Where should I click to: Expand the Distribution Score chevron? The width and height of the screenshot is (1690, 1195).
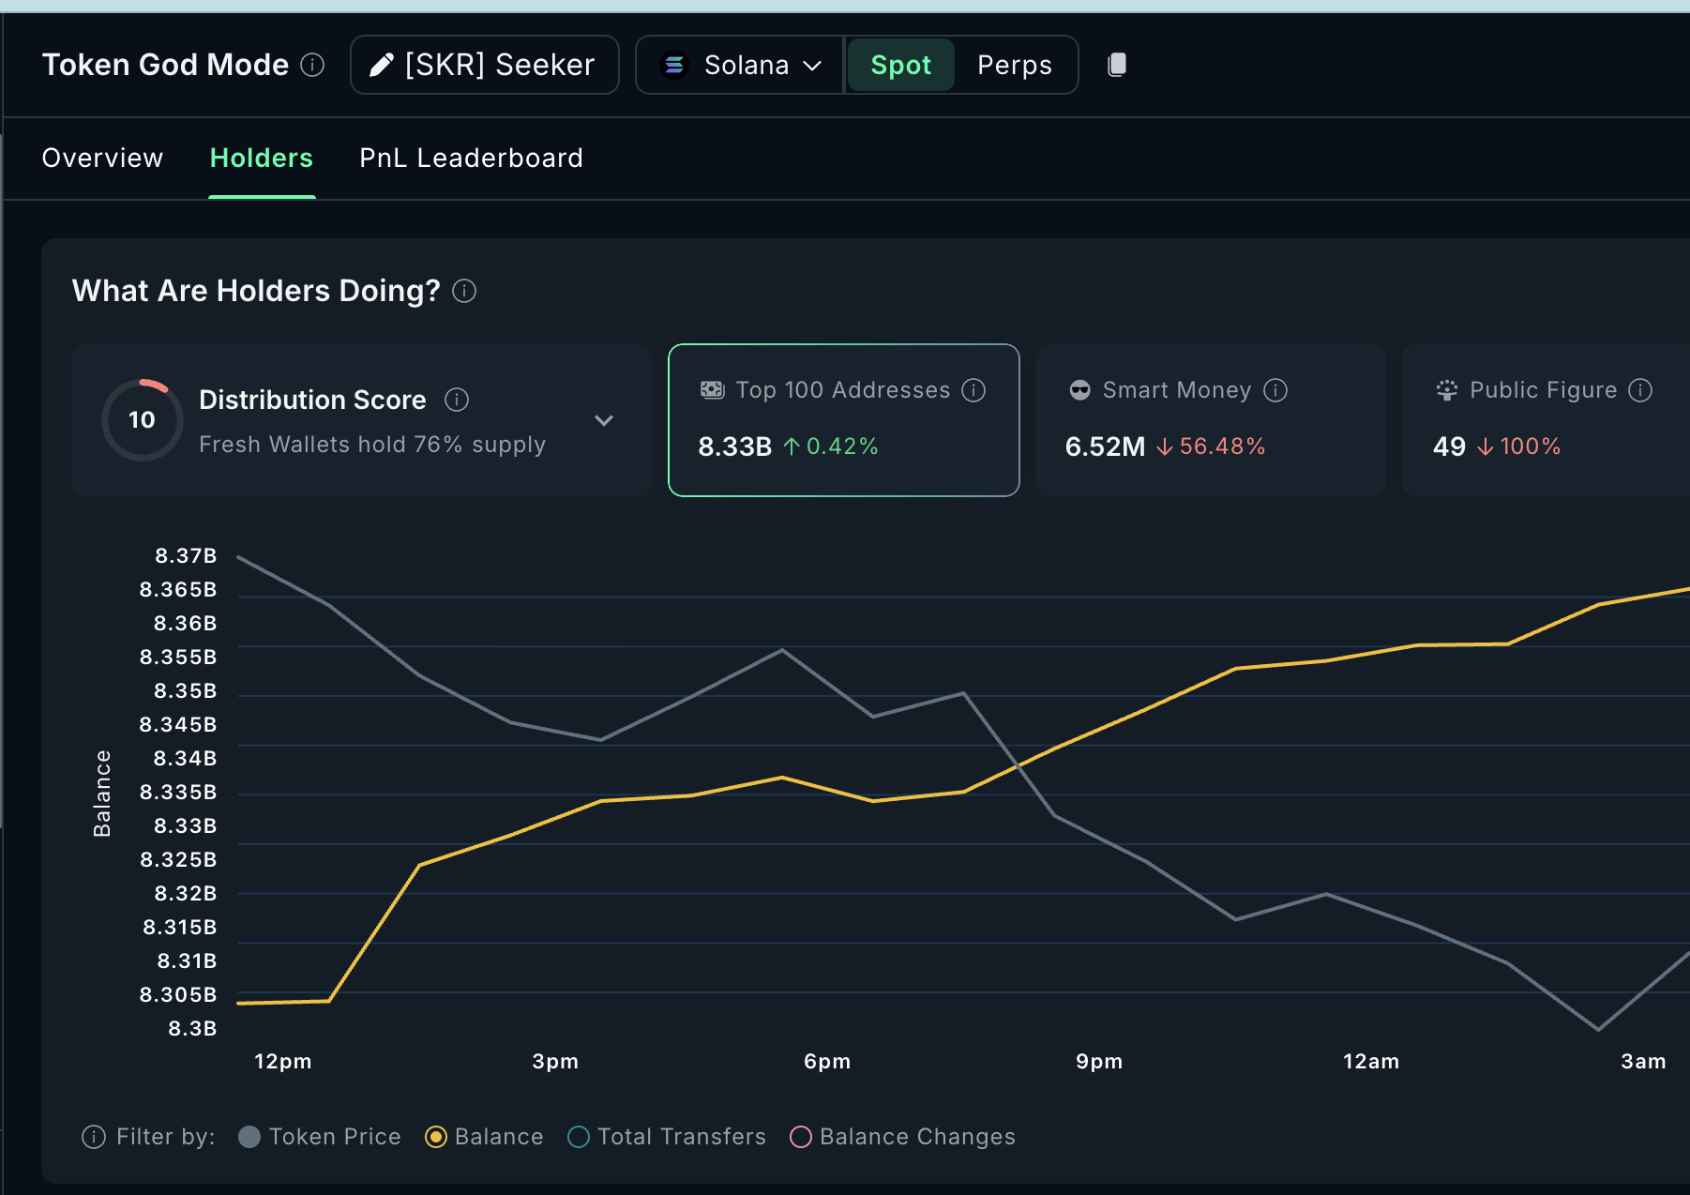[x=604, y=420]
